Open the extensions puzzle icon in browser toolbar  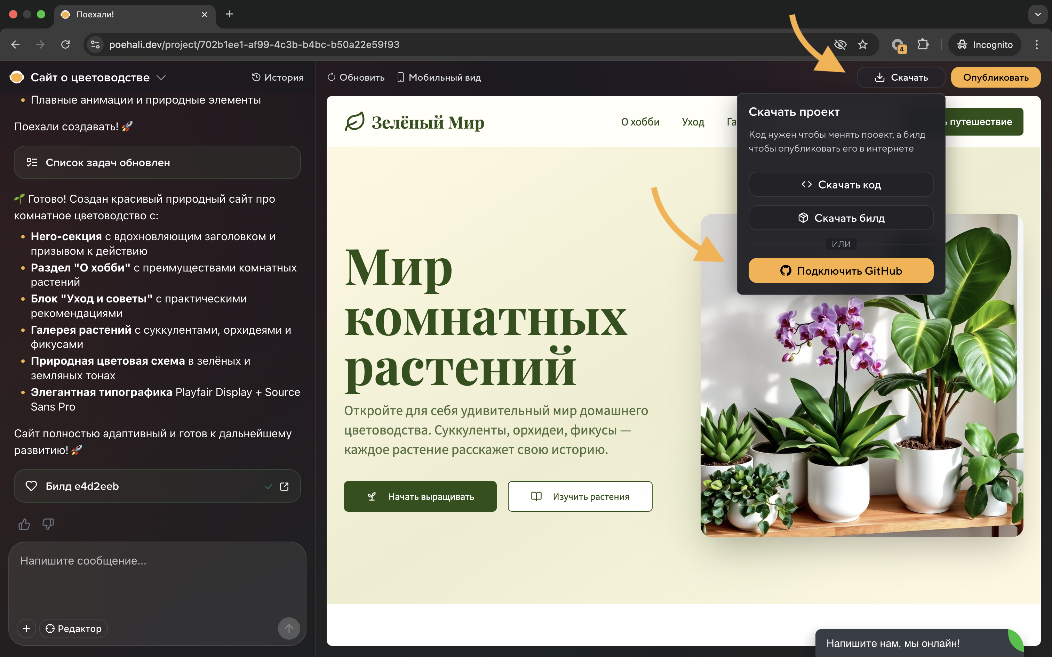tap(923, 44)
